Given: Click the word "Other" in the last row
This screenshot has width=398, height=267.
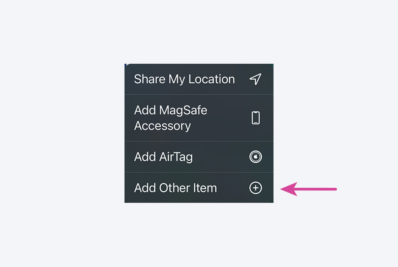Looking at the screenshot, I should (x=175, y=188).
